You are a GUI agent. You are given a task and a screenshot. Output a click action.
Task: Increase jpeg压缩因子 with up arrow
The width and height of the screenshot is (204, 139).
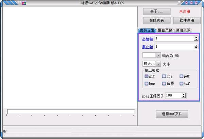184,94
